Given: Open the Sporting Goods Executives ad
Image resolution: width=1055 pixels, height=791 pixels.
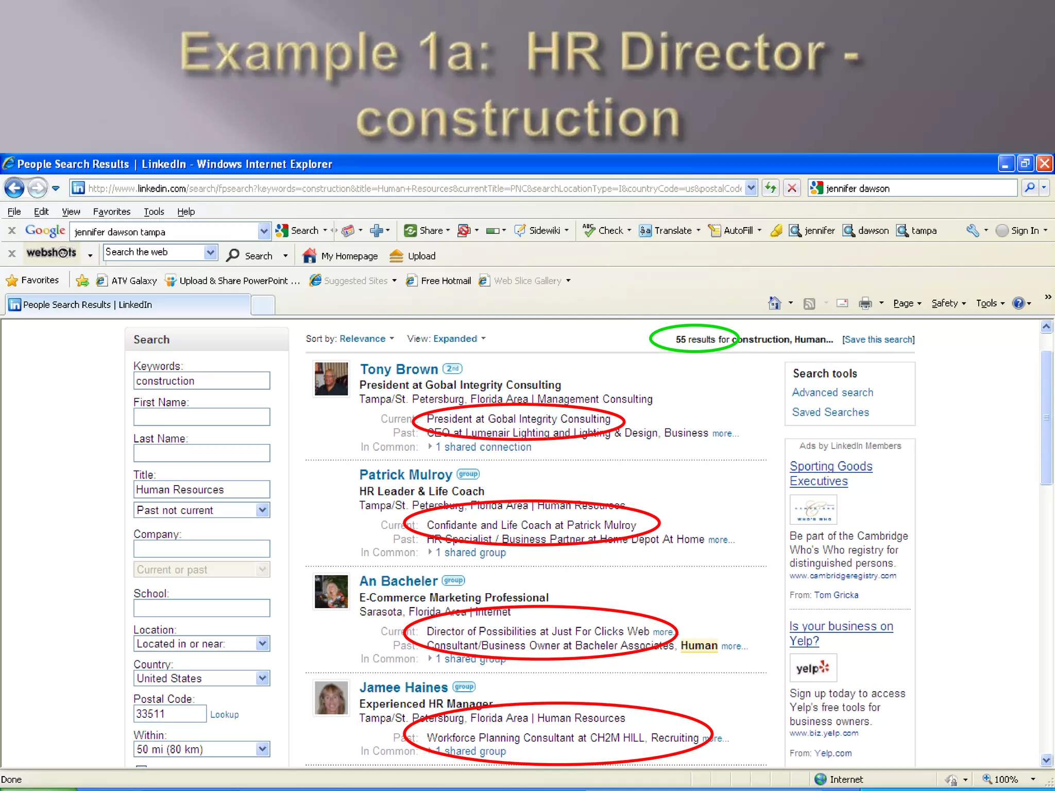Looking at the screenshot, I should pos(831,473).
